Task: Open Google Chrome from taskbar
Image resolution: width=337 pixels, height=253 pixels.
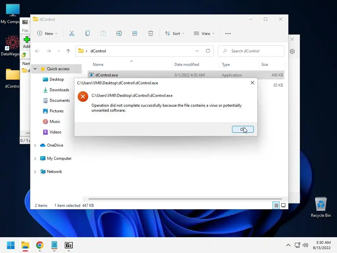Action: (40, 245)
